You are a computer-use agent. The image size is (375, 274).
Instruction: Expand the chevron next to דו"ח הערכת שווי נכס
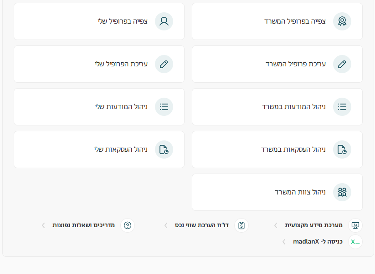pos(166,225)
